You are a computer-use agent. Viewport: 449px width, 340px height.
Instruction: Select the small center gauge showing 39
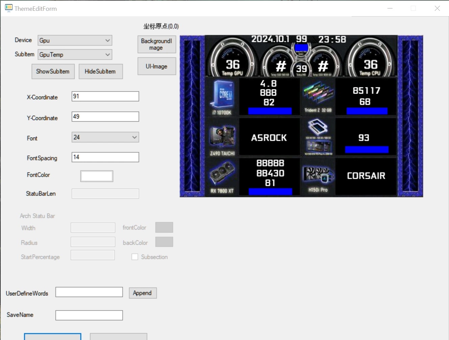point(302,69)
